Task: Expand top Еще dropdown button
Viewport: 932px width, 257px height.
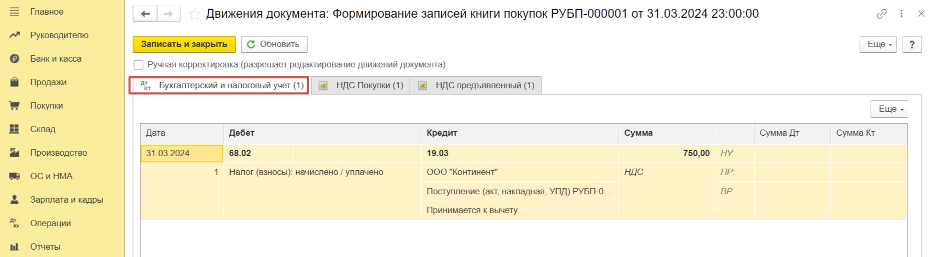Action: (879, 44)
